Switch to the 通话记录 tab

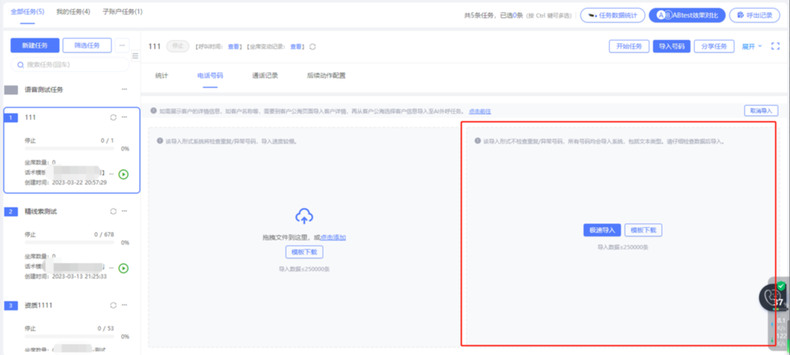pos(265,76)
